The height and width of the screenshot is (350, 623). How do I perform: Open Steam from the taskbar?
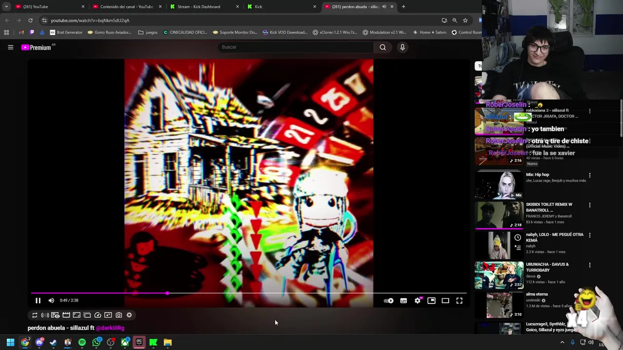(54, 342)
